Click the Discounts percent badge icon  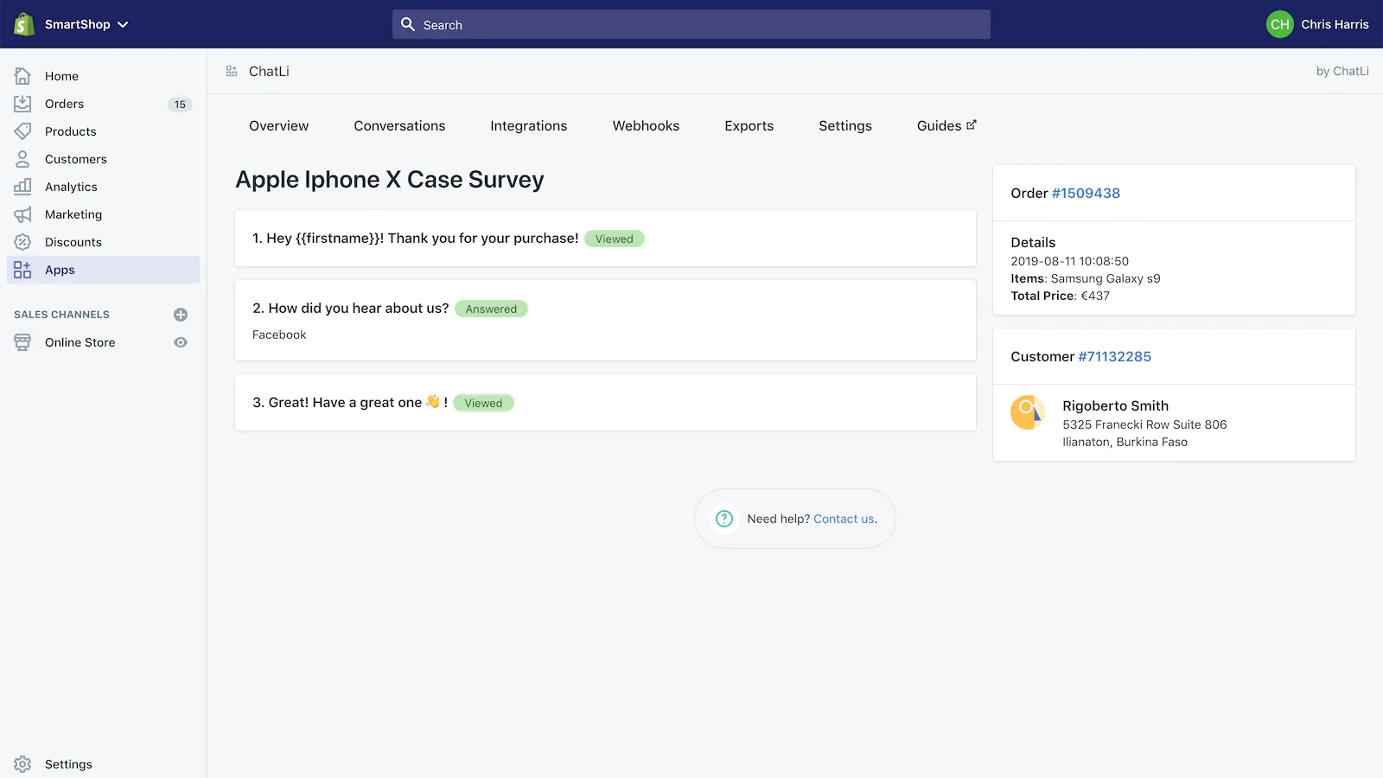tap(22, 242)
